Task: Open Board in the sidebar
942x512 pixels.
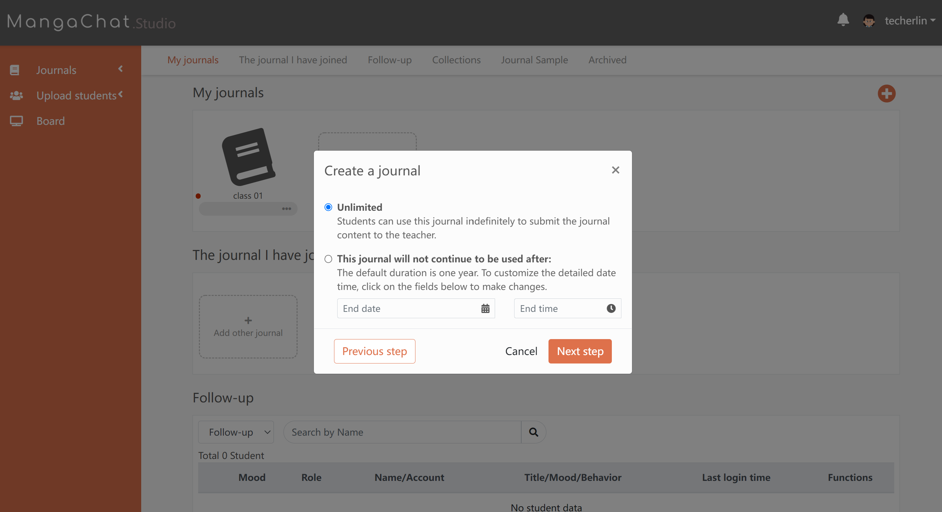Action: pos(51,121)
